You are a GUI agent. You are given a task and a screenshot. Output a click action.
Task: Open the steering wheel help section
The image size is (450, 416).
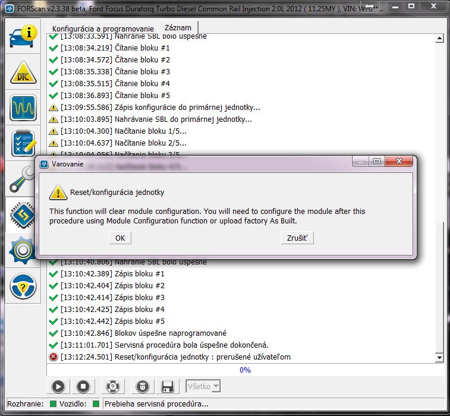(23, 287)
